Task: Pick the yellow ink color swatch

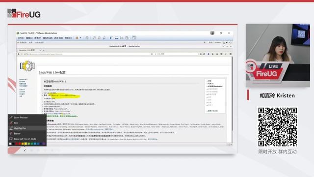Action: [x=26, y=144]
